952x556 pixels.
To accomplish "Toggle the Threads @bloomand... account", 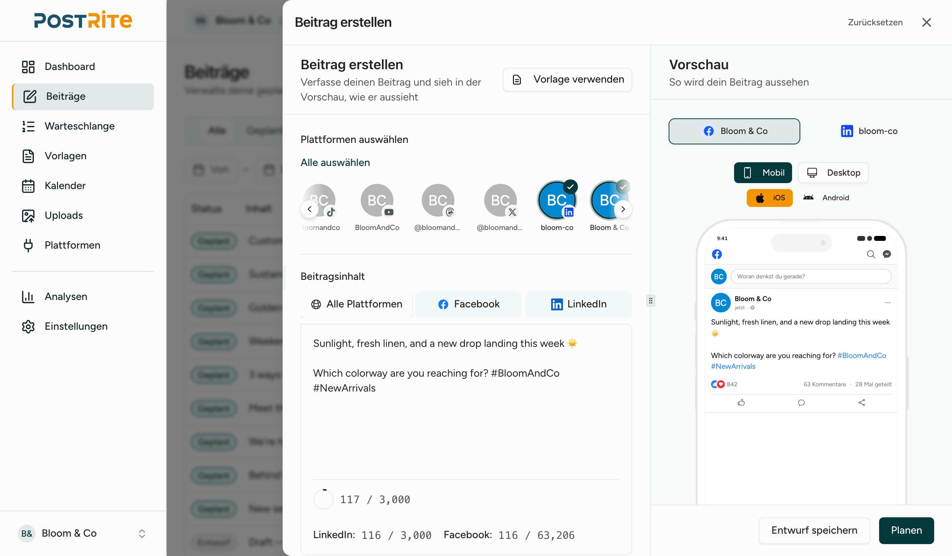I will click(x=437, y=207).
